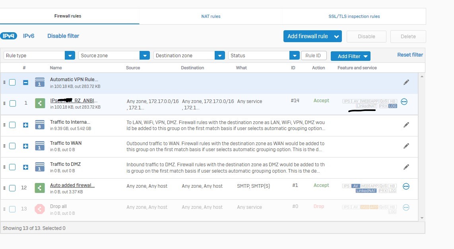This screenshot has height=249, width=454.
Task: Click the drag handle of the Automatic VPN Rule row
Action: click(4, 82)
